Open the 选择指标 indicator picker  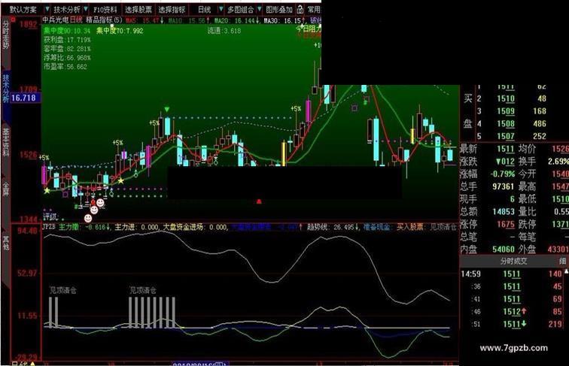tap(172, 10)
